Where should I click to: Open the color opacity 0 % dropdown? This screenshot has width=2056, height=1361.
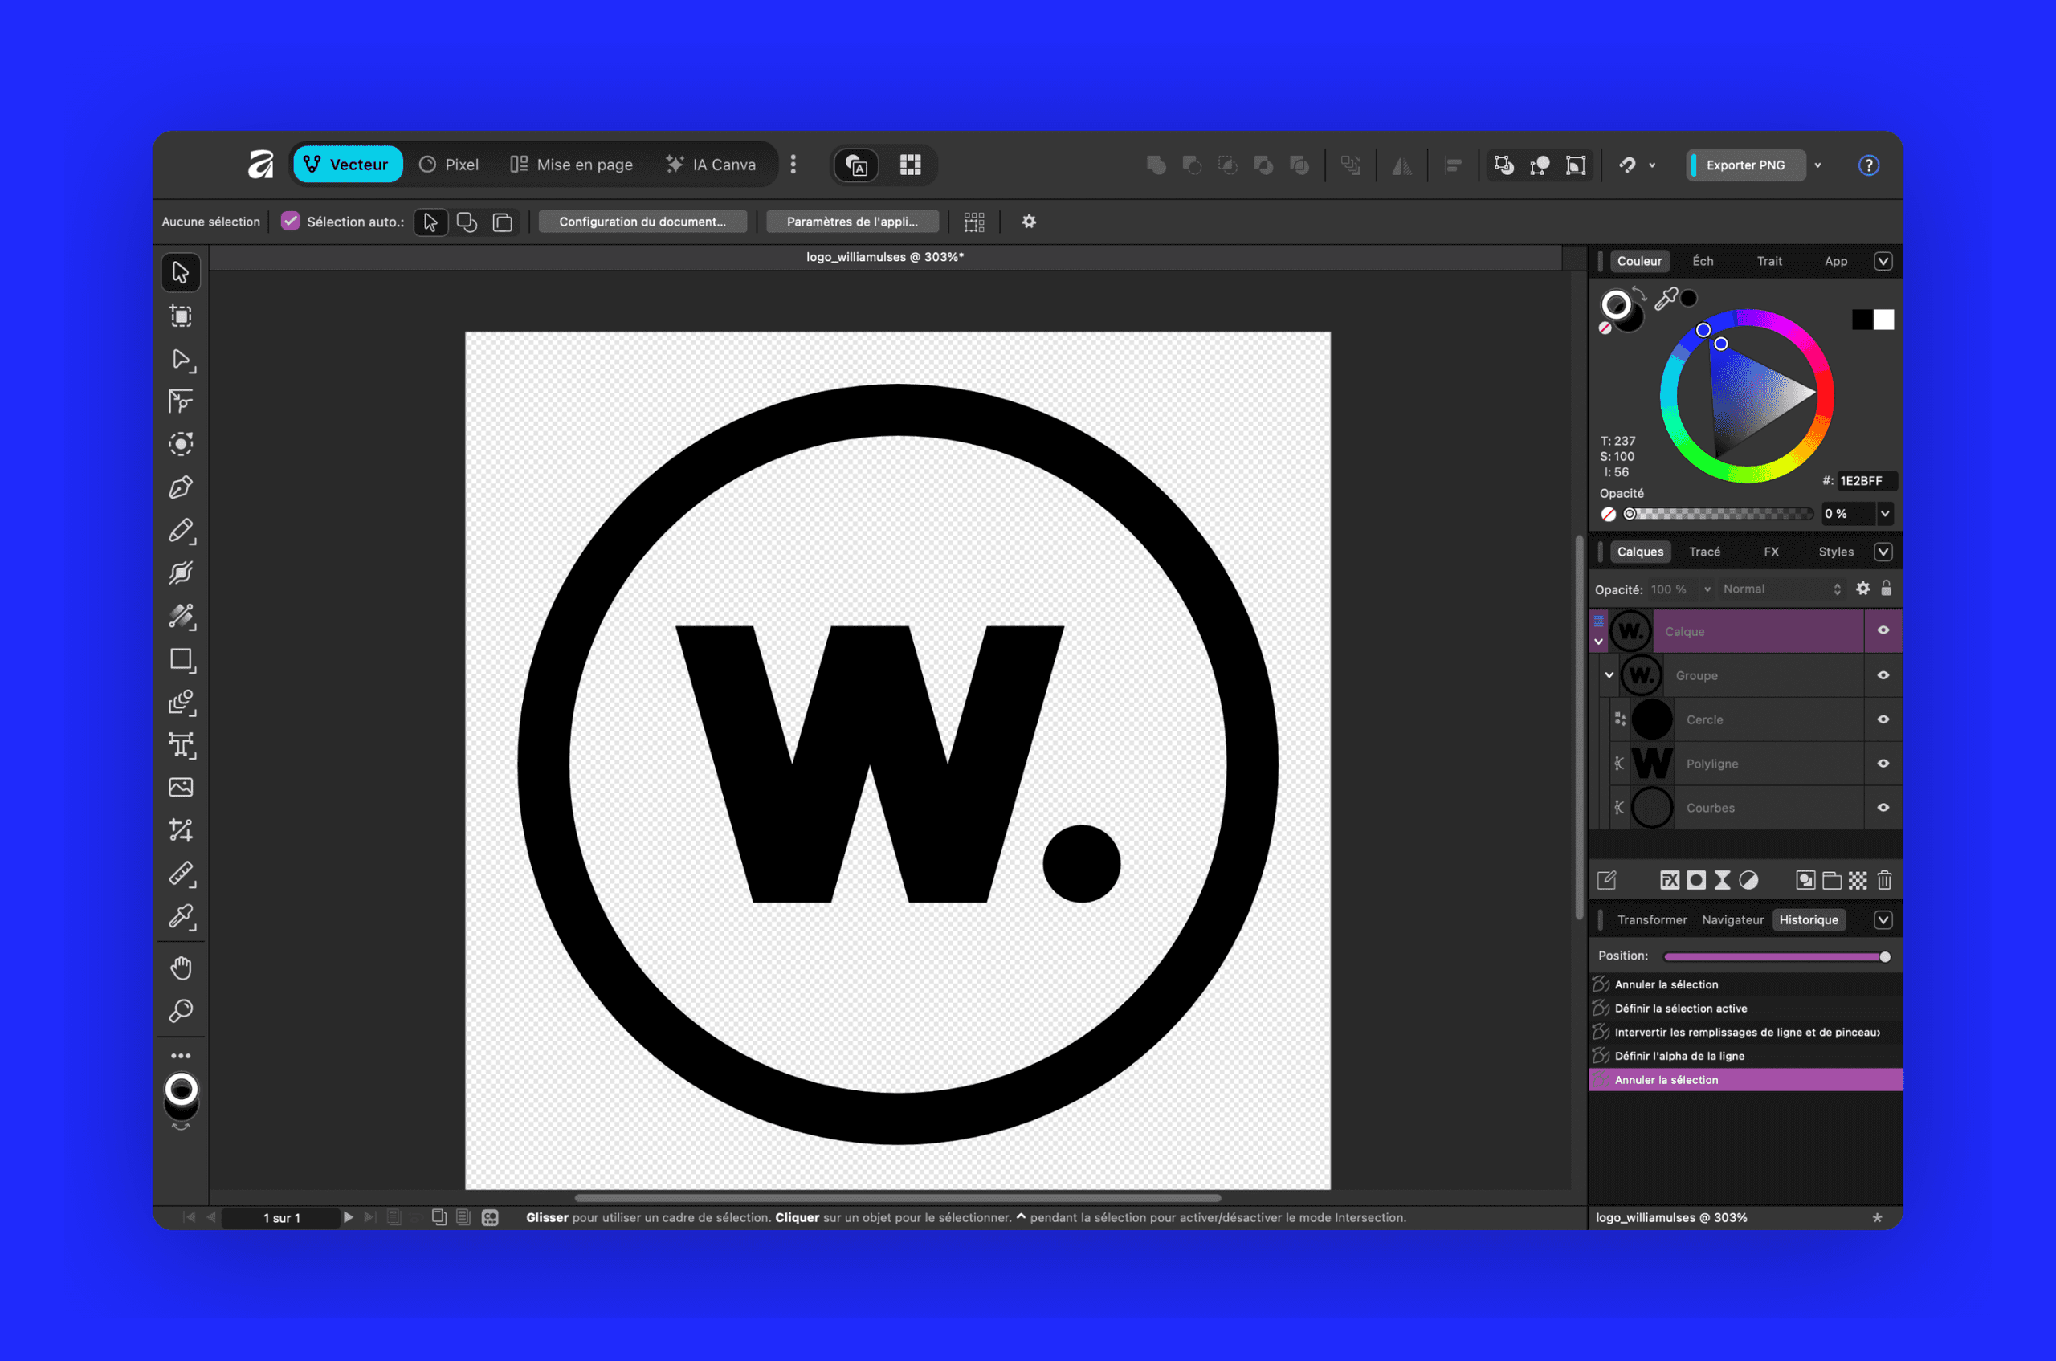pos(1885,514)
